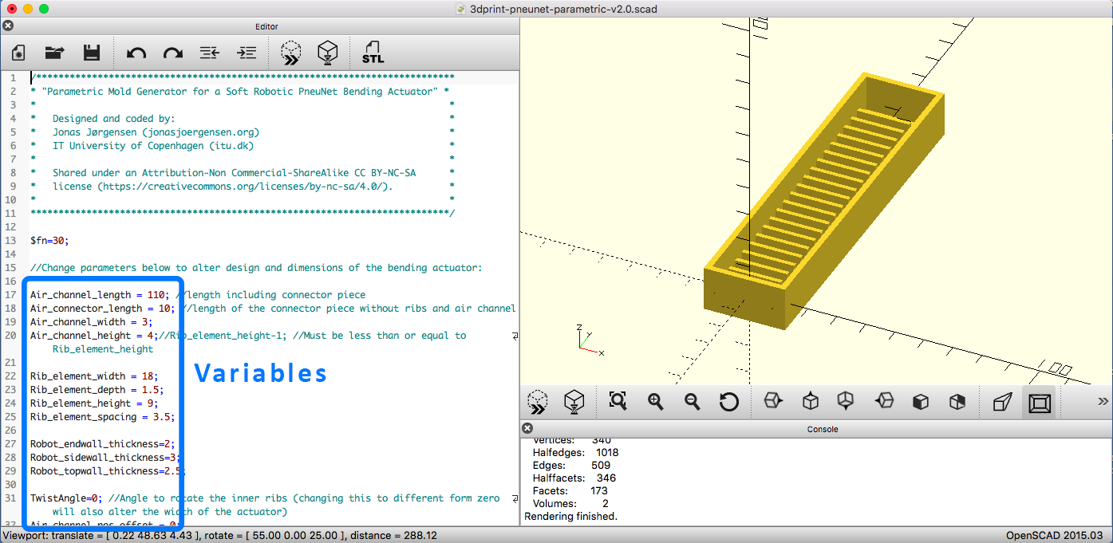
Task: Click the code line '$fn=30;'
Action: click(51, 240)
